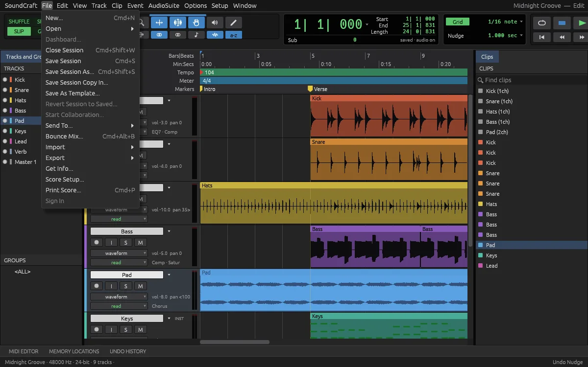Click the rewind button

click(562, 37)
